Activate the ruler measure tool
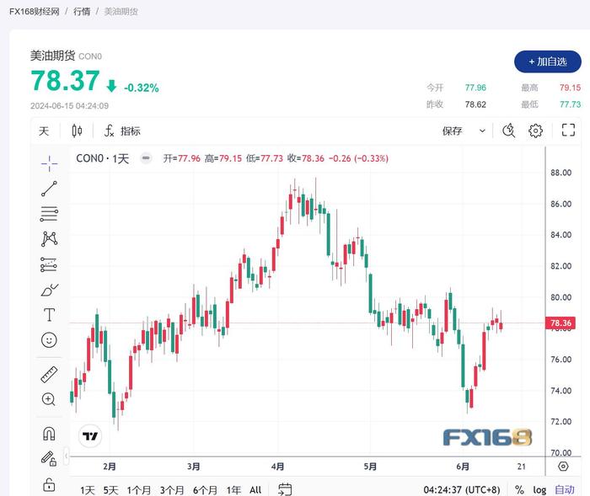The image size is (590, 496). pyautogui.click(x=49, y=375)
